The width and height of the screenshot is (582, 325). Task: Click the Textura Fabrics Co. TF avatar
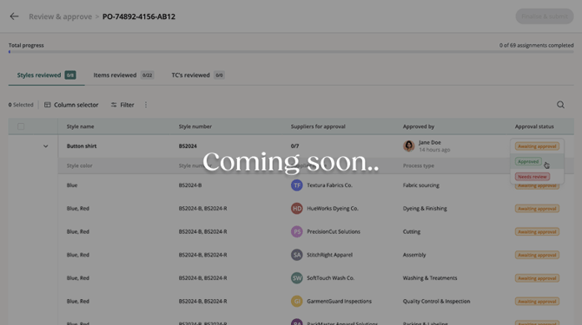[x=296, y=185]
